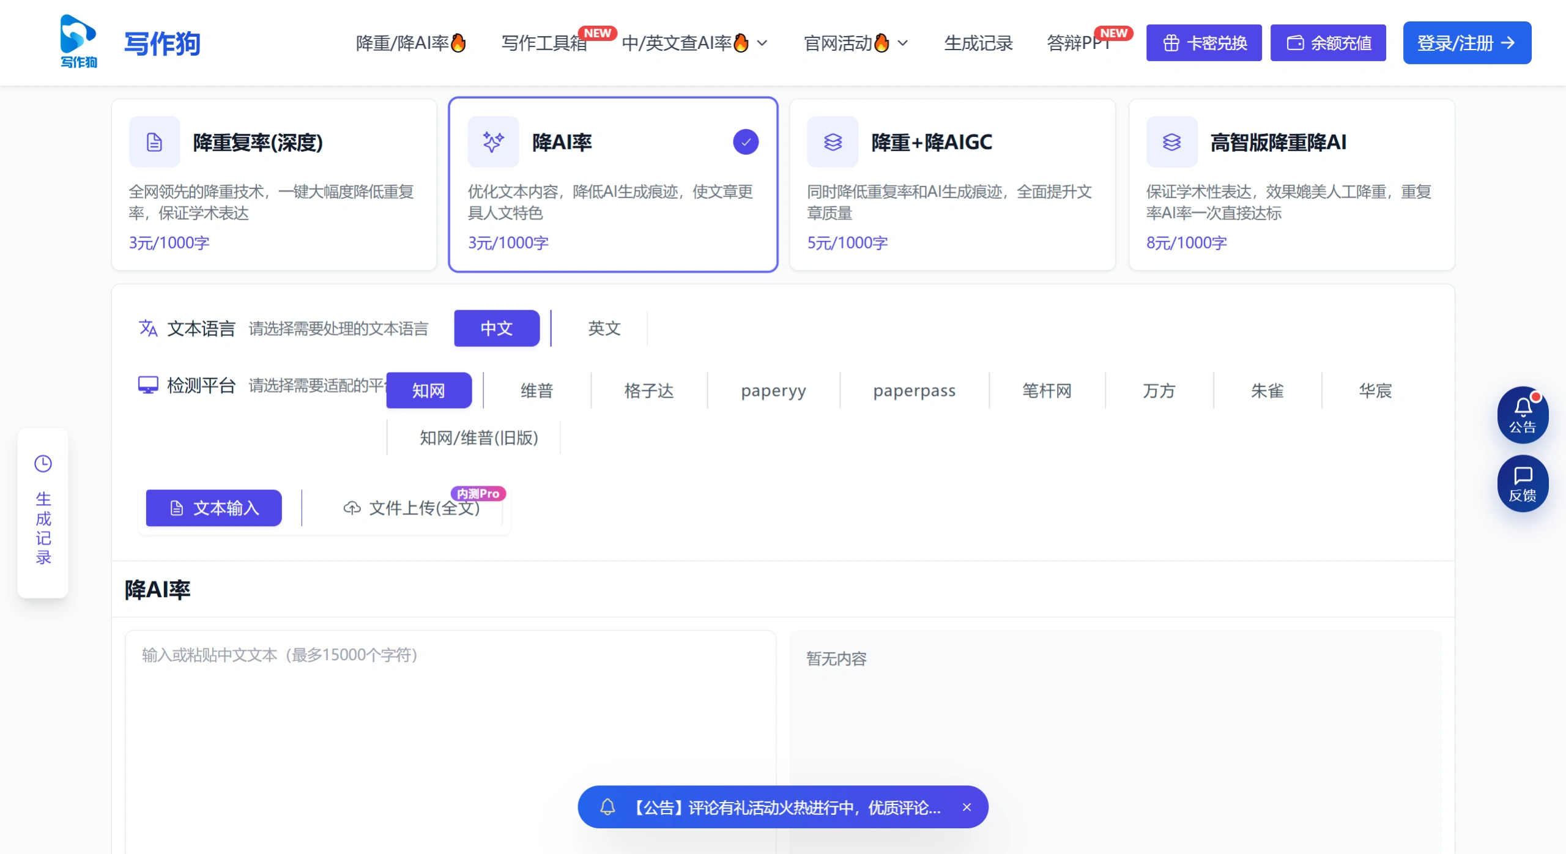Click the cloud upload icon in 文件上传
Screen dimensions: 1566x854
[x=352, y=508]
